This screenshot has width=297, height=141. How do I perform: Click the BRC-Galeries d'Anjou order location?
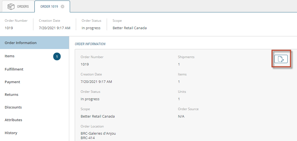coord(98,134)
